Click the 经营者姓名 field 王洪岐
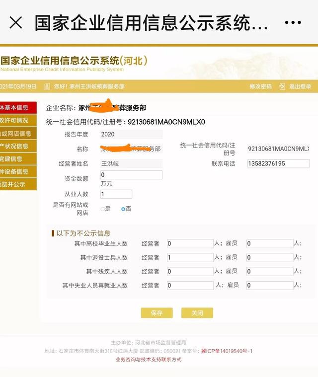The width and height of the screenshot is (318, 377). click(131, 164)
